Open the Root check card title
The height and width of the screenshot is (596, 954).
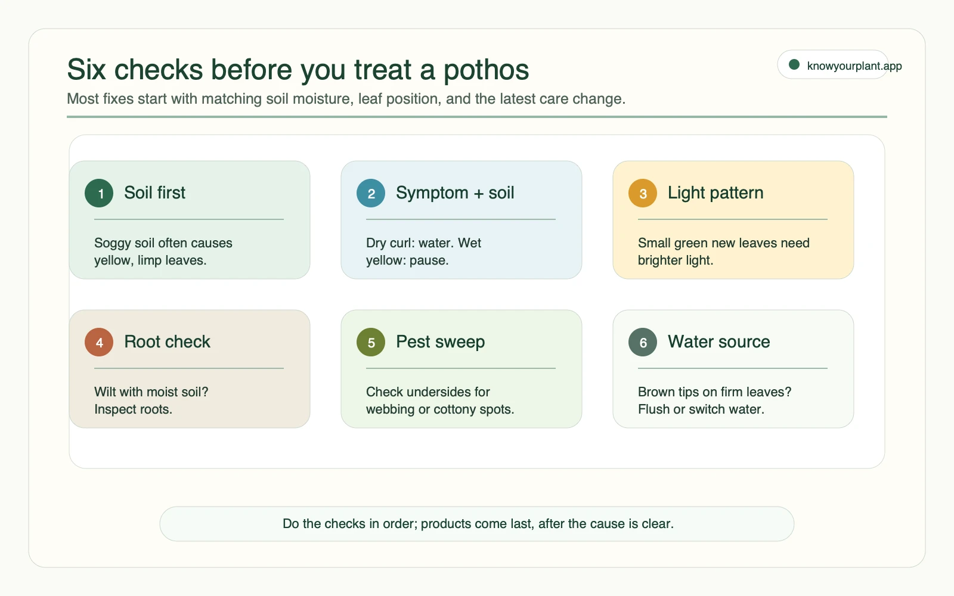click(x=167, y=342)
